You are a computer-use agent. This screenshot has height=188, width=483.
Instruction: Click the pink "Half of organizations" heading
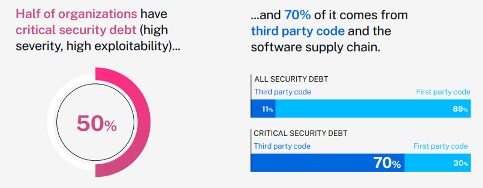[x=77, y=14]
